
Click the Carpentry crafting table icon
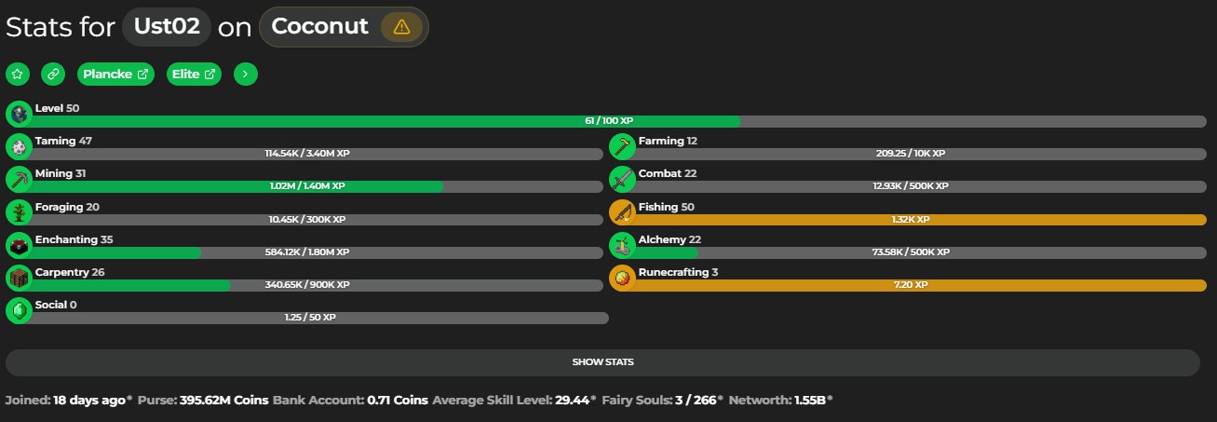[19, 279]
